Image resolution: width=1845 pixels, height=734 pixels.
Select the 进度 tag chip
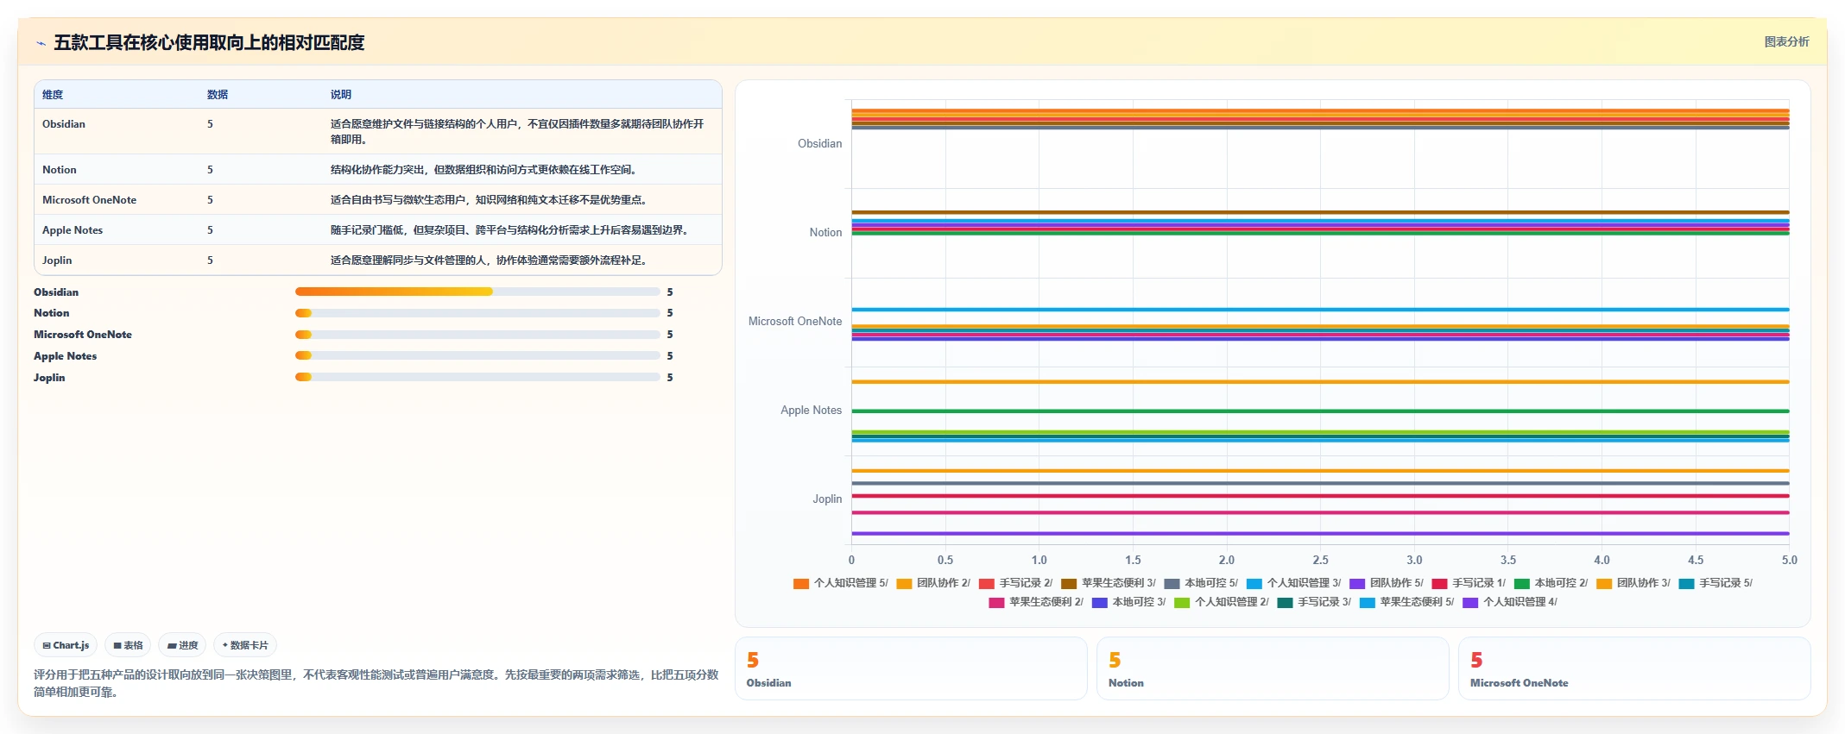(182, 645)
